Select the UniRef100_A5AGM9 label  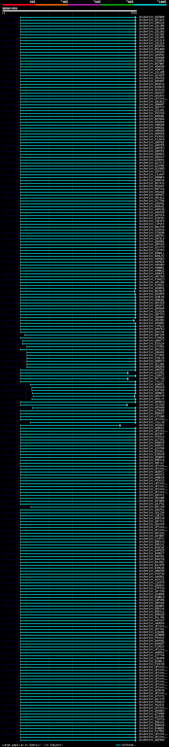click(x=152, y=67)
